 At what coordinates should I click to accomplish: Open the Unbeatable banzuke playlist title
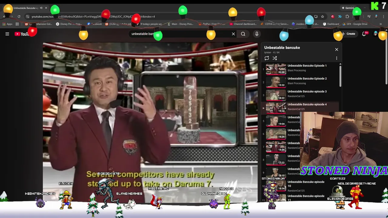pos(282,48)
